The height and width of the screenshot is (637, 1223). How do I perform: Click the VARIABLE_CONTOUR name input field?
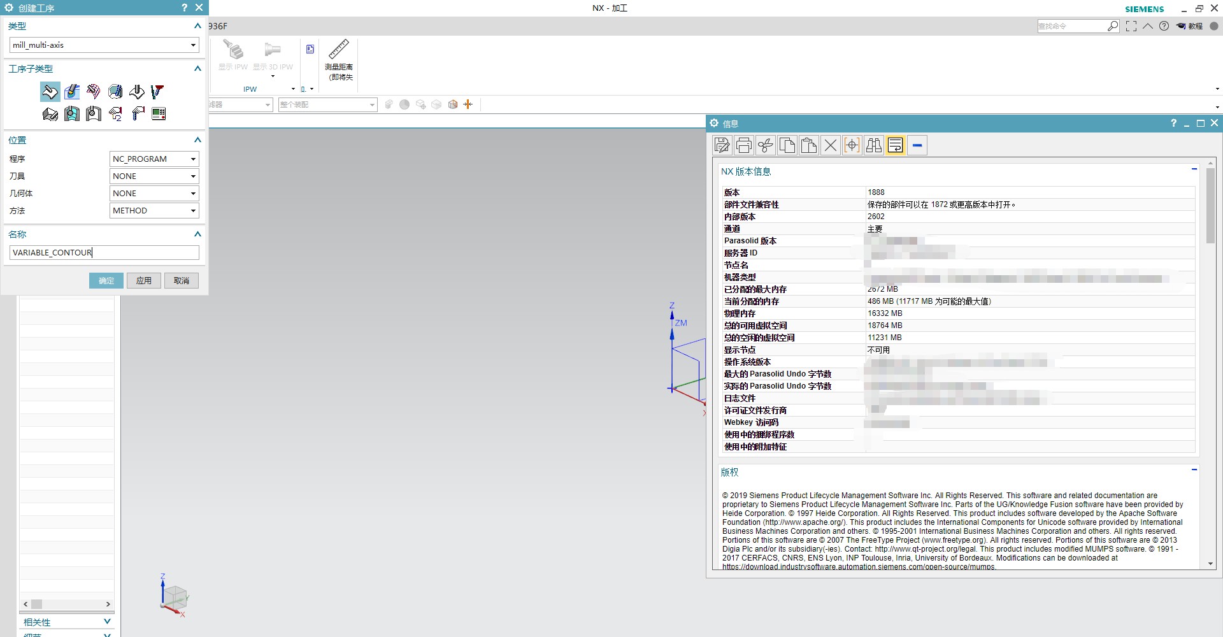pos(104,253)
